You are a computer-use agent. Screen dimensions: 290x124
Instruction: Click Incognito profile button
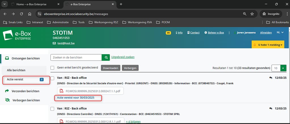tap(271, 14)
